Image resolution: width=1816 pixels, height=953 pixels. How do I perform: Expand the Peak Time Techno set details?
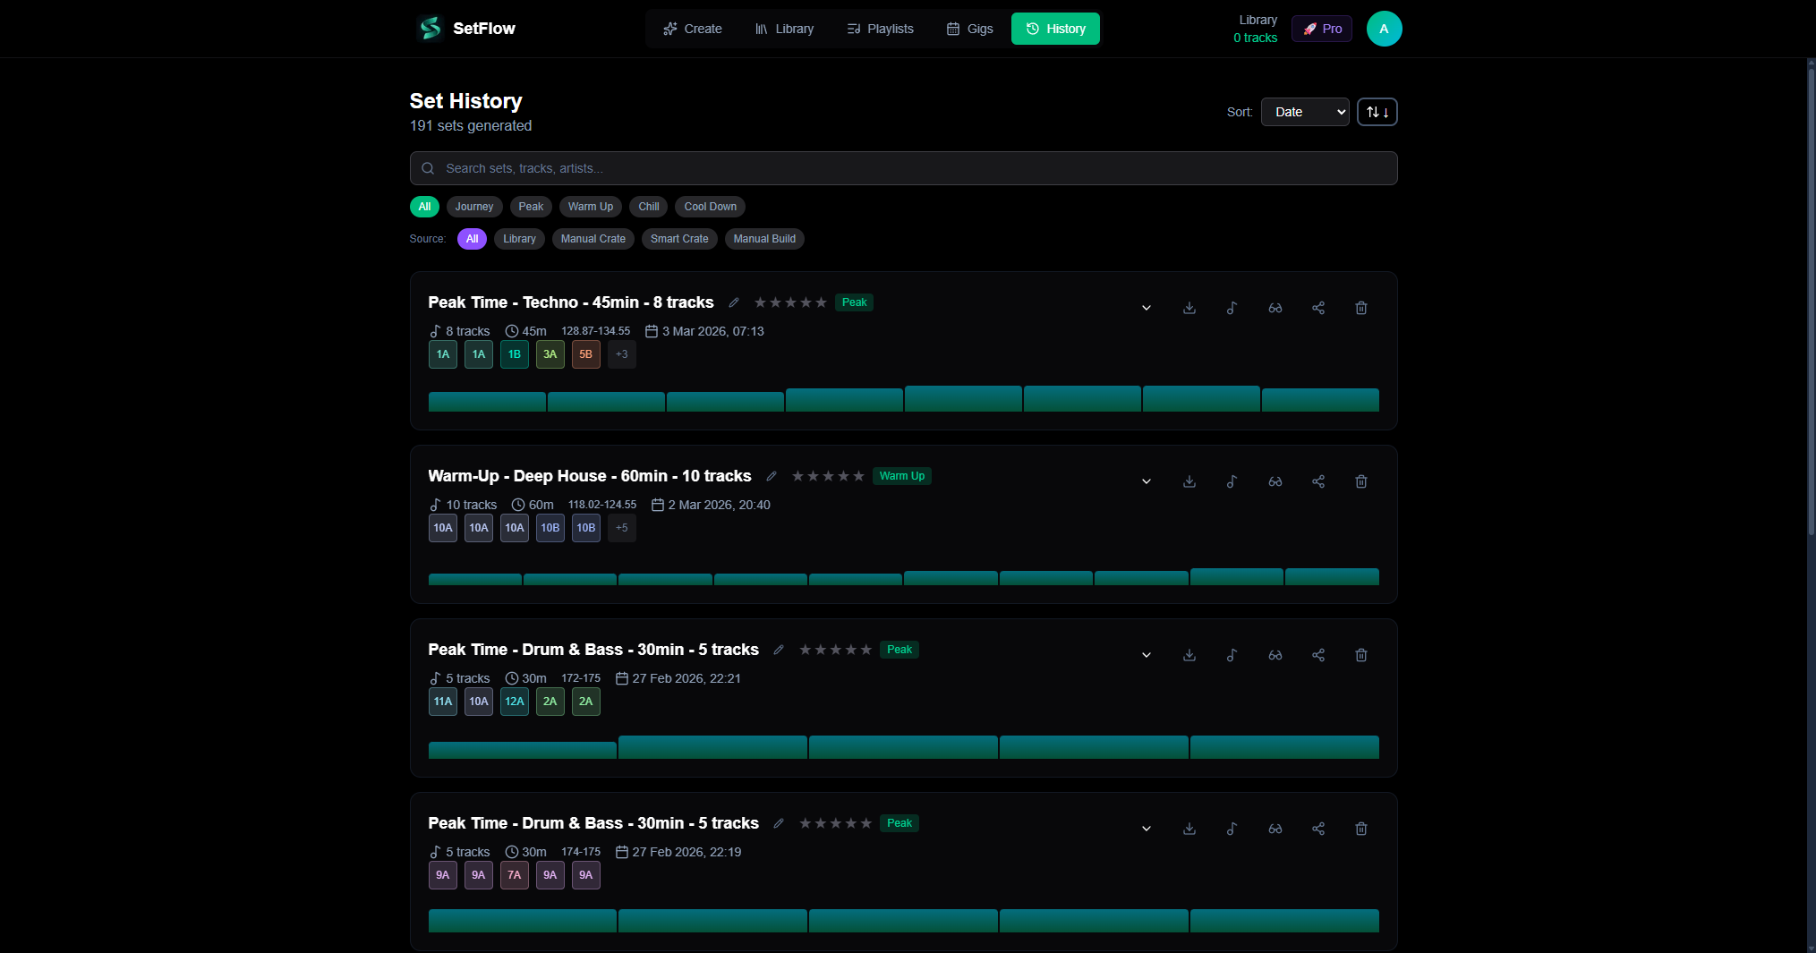[1146, 308]
